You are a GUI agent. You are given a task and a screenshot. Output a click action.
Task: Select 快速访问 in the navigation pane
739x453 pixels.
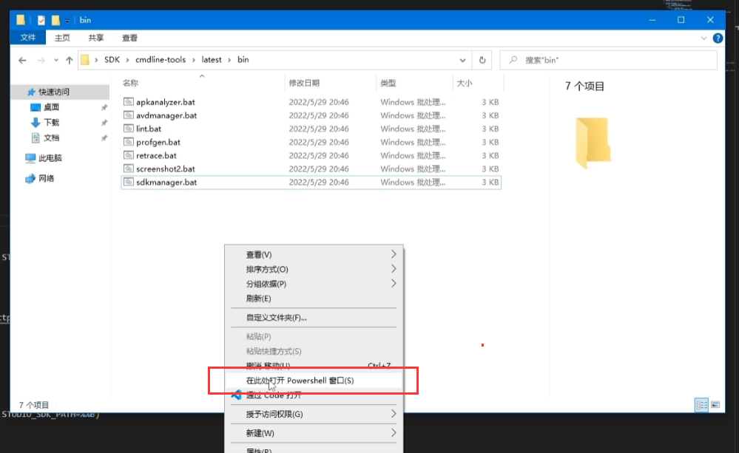54,92
